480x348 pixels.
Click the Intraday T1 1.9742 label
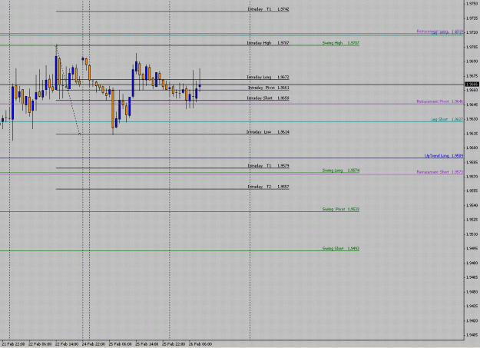coord(268,9)
